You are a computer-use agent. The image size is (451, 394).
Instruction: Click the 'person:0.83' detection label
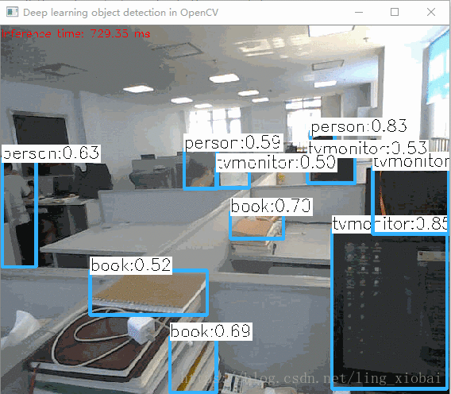coord(359,126)
